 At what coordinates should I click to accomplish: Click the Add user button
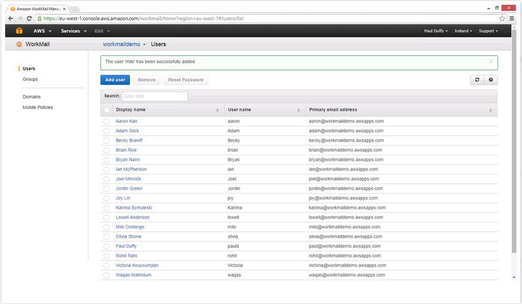pos(115,80)
